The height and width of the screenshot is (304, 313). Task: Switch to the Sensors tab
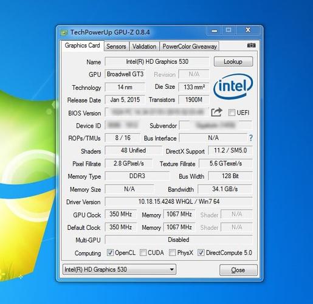116,46
